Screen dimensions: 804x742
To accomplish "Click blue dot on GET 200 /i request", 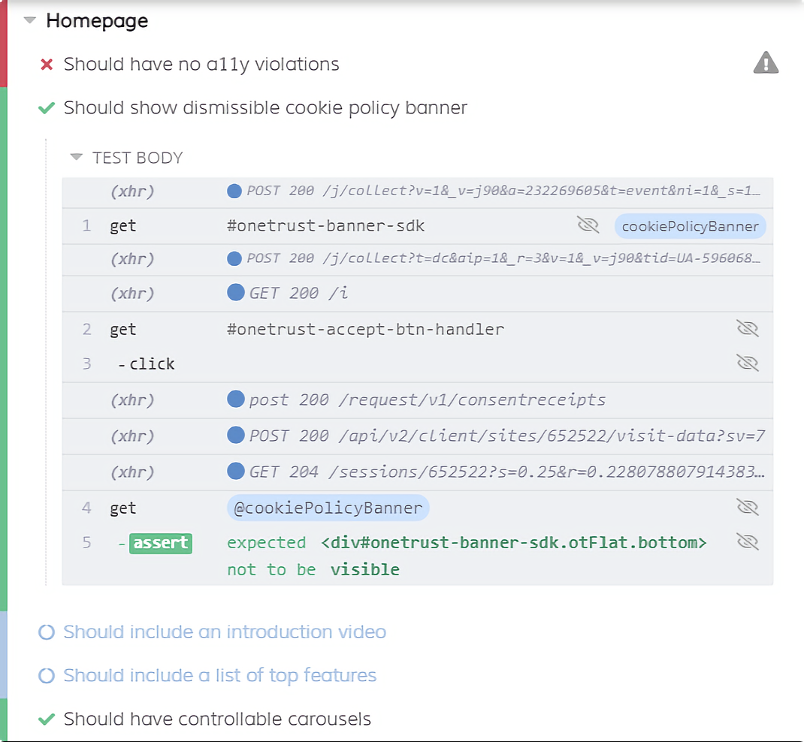I will (x=236, y=293).
